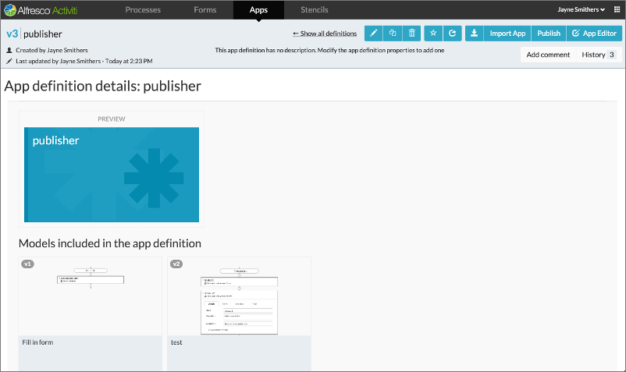Screen dimensions: 626x372
Task: Click the Publish button
Action: (549, 34)
